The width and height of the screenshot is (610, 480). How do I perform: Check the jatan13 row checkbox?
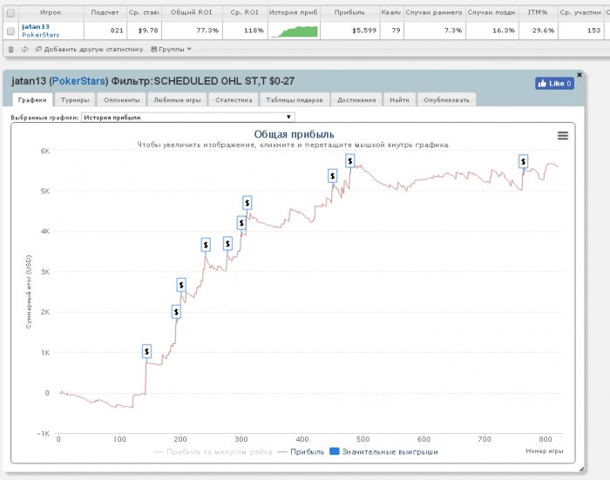click(10, 30)
